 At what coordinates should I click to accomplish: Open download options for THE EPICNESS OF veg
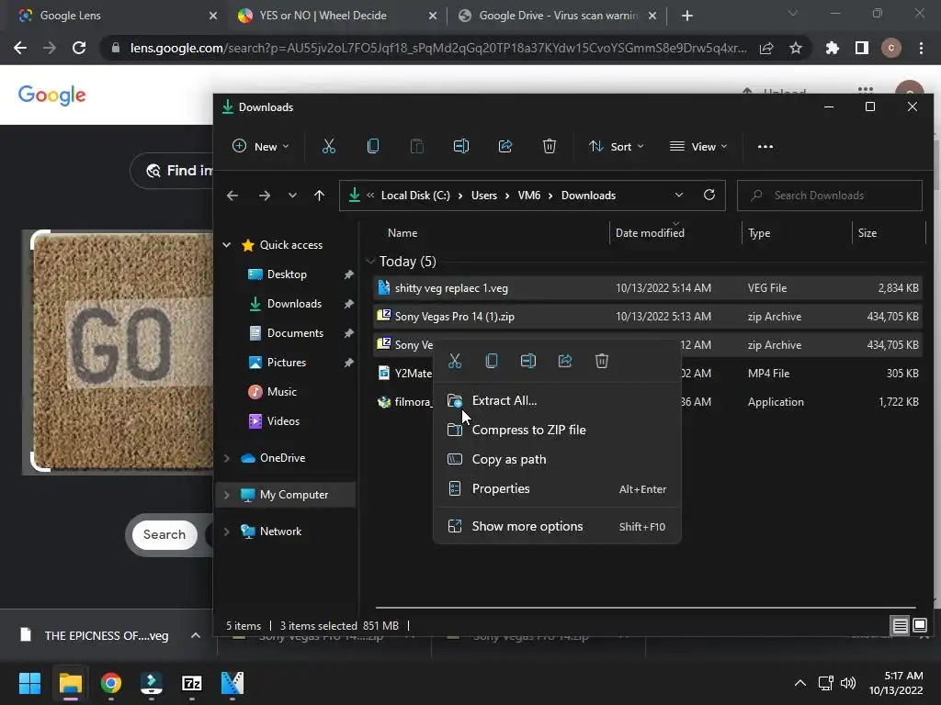[x=196, y=635]
